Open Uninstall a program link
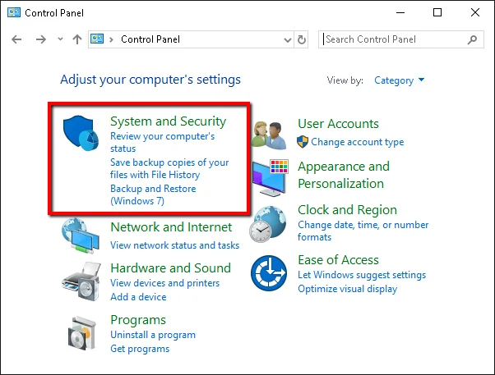This screenshot has height=375, width=495. click(153, 335)
